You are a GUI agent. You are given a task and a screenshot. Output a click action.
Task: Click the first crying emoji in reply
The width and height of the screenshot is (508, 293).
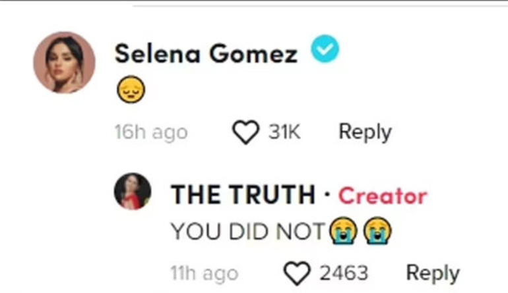point(344,230)
